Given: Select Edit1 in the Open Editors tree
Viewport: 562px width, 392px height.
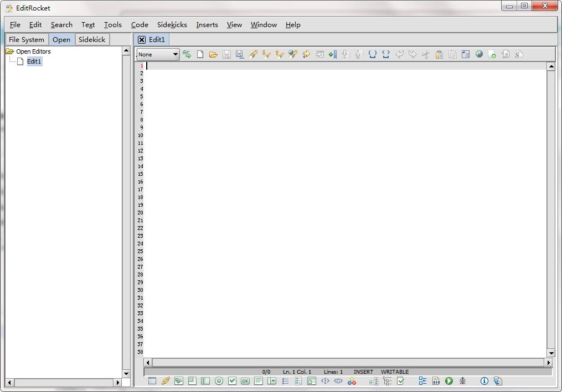Looking at the screenshot, I should [34, 61].
